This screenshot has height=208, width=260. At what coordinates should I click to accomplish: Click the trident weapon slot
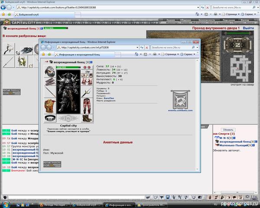point(87,92)
